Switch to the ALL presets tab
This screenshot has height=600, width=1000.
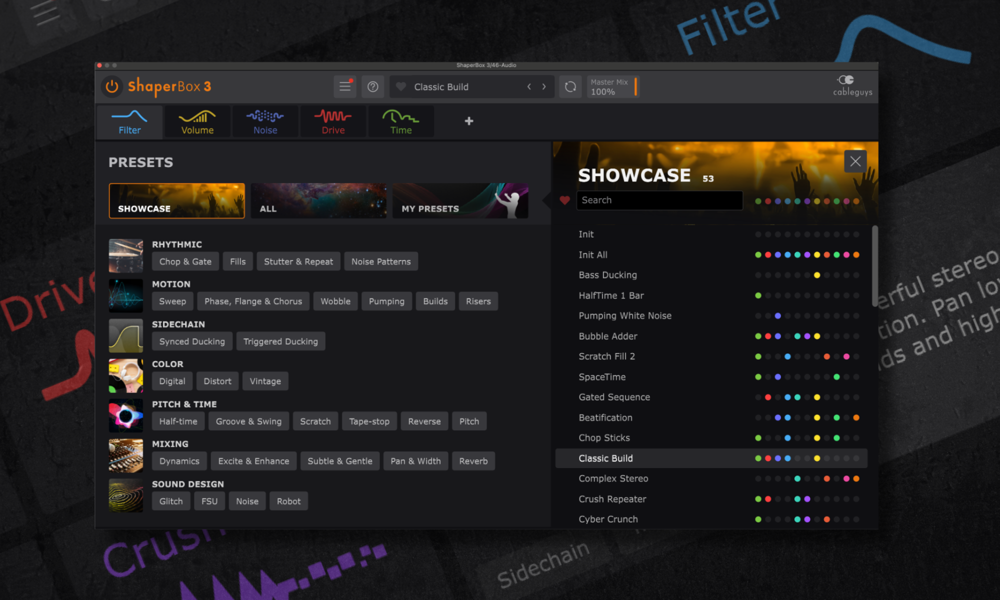(318, 201)
